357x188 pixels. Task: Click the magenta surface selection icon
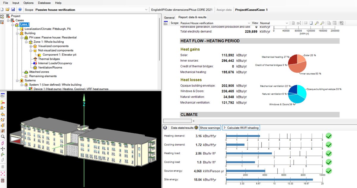pyautogui.click(x=3, y=143)
